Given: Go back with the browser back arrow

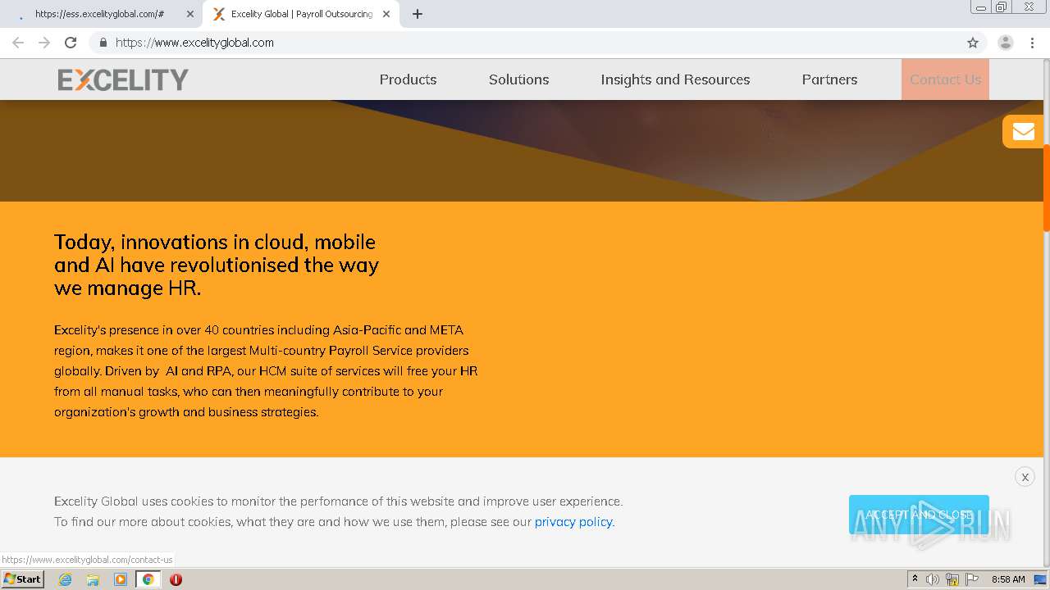Looking at the screenshot, I should [x=18, y=43].
